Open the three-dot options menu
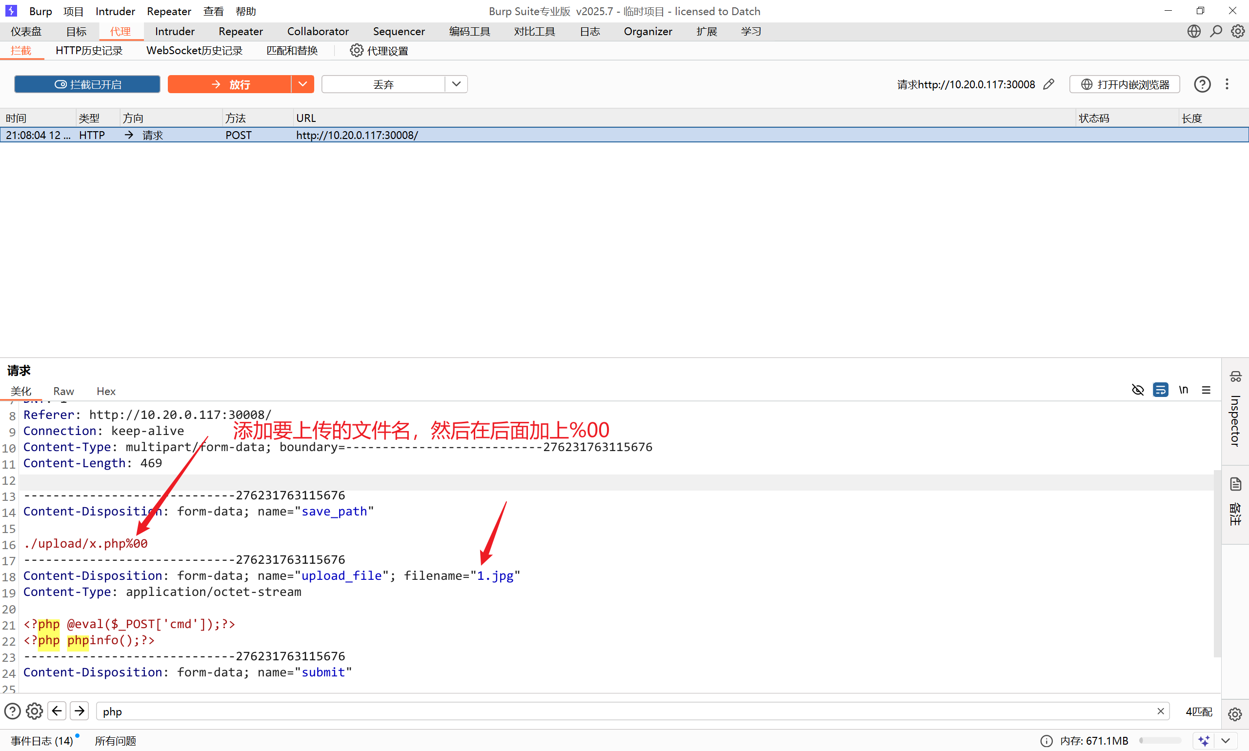Image resolution: width=1249 pixels, height=751 pixels. click(1227, 84)
